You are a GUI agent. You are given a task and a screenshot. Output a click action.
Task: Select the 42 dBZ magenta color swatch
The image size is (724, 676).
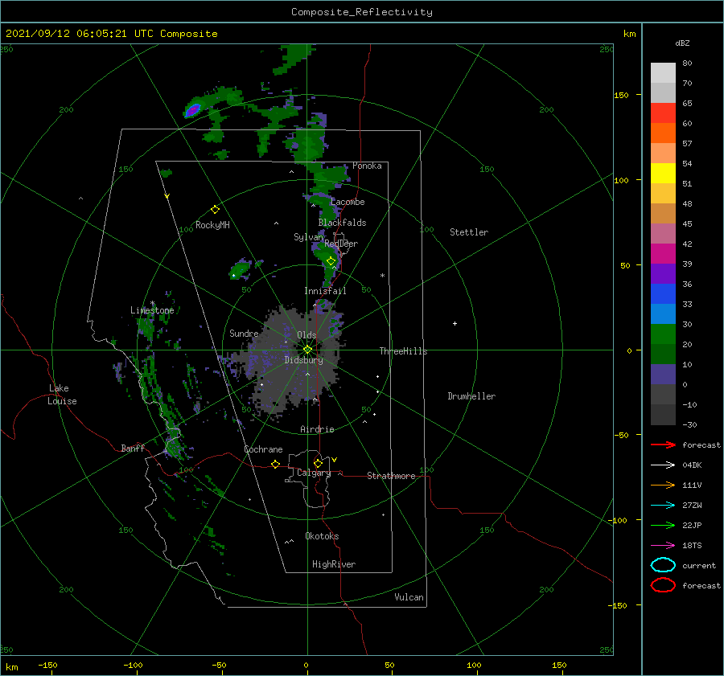pyautogui.click(x=663, y=253)
